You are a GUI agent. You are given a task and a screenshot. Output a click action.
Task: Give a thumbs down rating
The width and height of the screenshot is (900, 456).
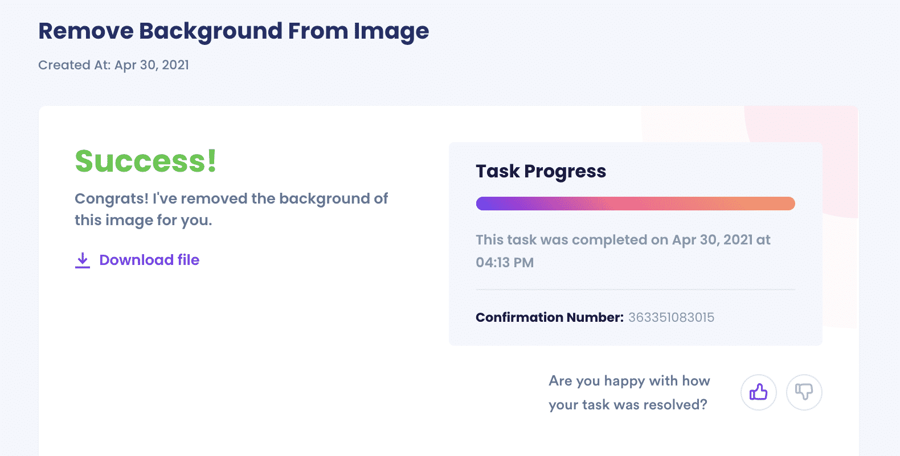click(804, 392)
